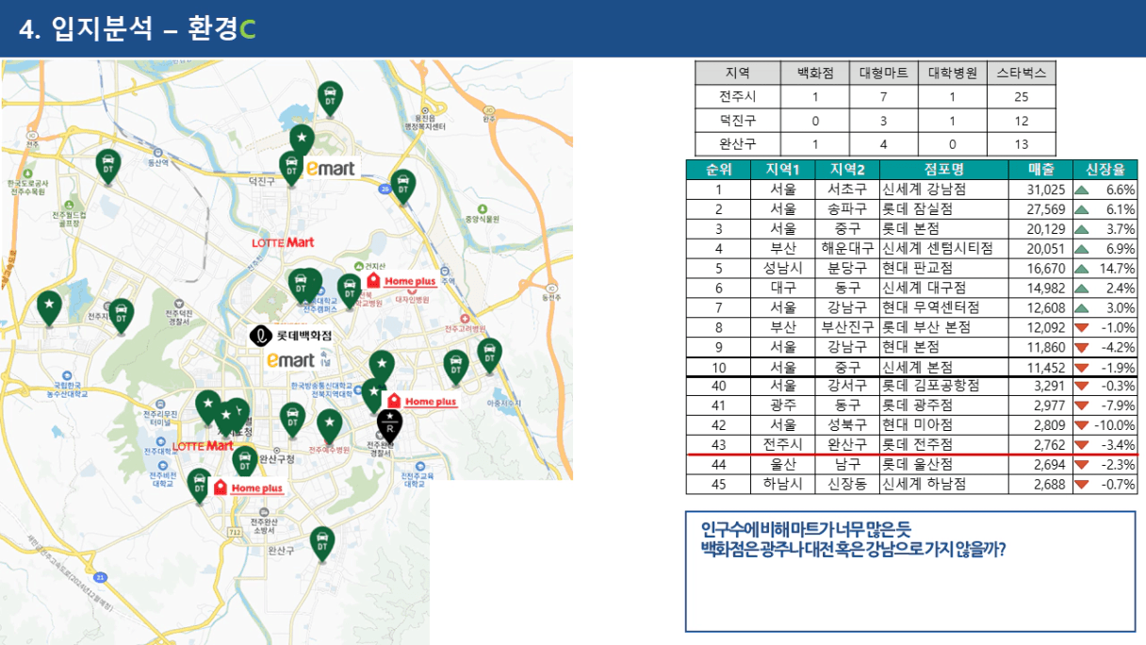Select the Home plus logo above 전주완산소방서

[249, 488]
